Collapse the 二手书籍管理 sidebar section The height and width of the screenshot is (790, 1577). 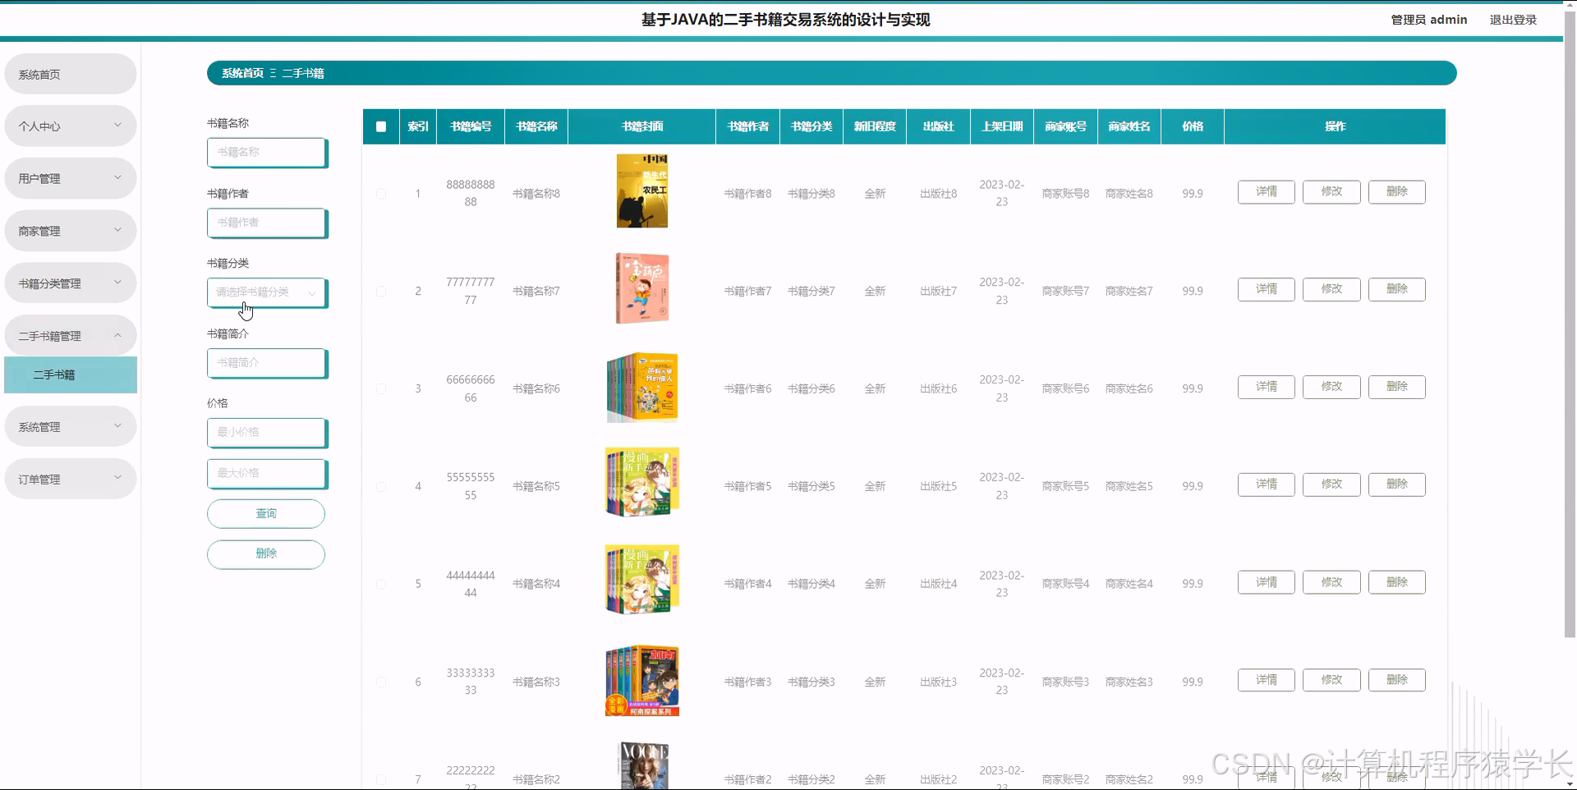click(70, 335)
